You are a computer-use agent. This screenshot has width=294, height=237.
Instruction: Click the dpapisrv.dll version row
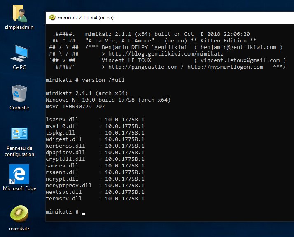95,152
